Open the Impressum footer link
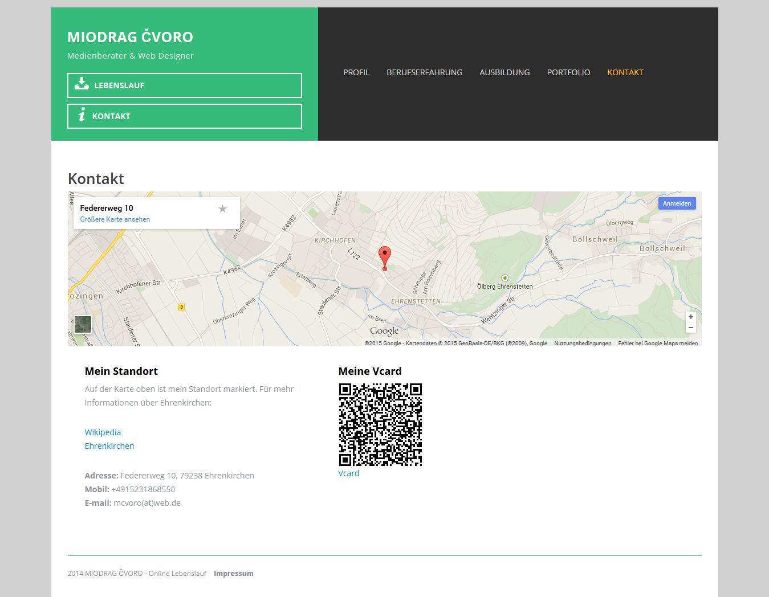The width and height of the screenshot is (769, 597). click(x=234, y=574)
